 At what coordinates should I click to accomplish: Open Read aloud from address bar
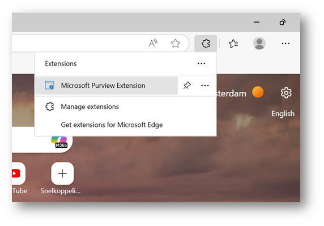(x=153, y=43)
